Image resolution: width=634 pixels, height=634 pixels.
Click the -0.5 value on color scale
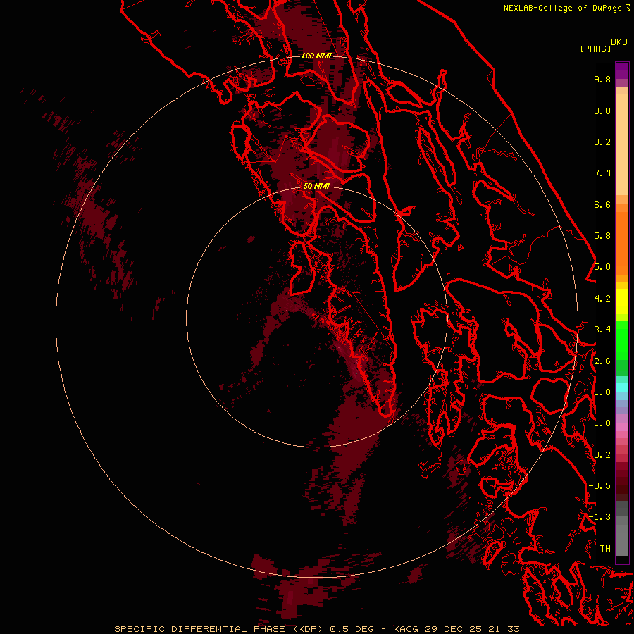599,486
